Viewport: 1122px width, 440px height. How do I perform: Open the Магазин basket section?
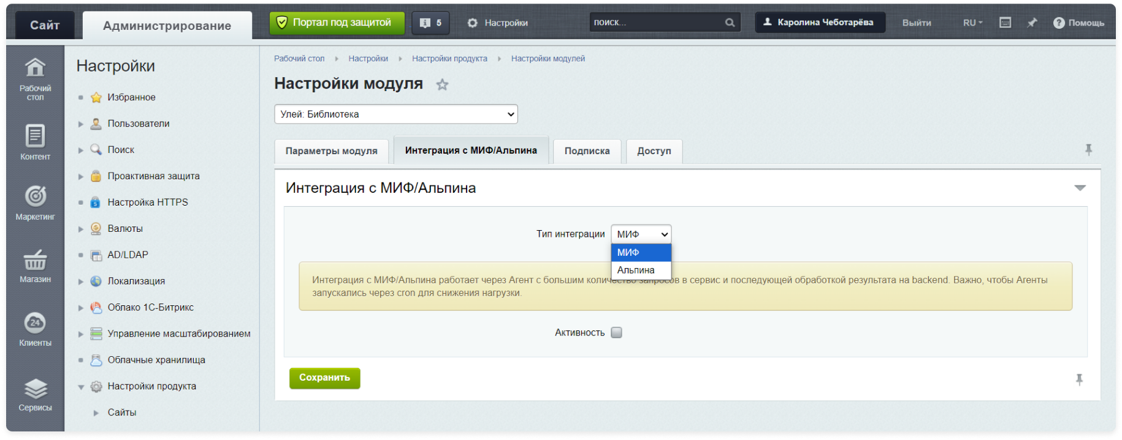tap(35, 266)
